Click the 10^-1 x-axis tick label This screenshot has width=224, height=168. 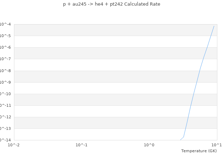point(82,145)
